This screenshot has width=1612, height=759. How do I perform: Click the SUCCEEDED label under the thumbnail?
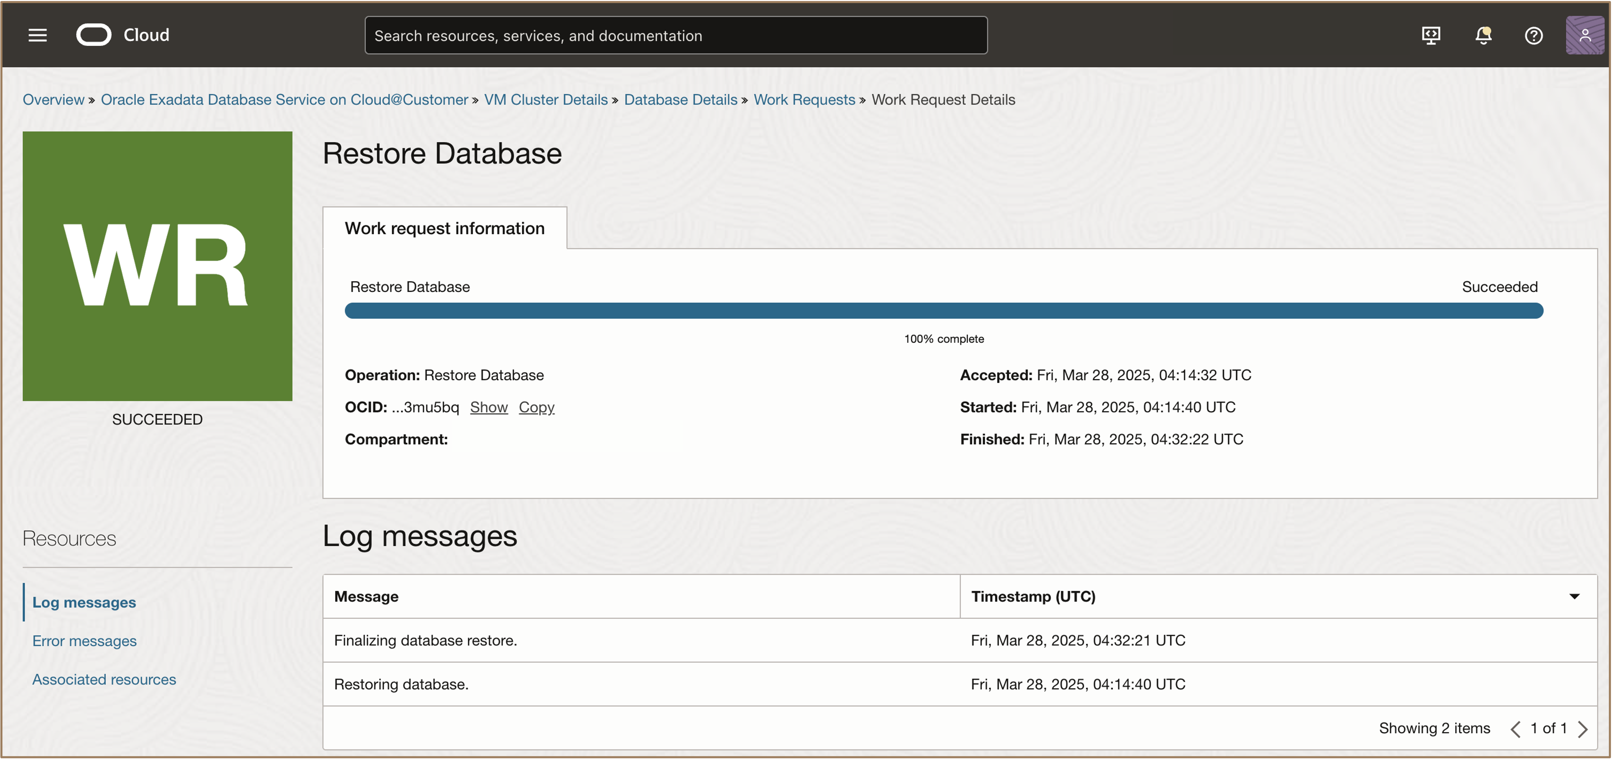pos(157,419)
